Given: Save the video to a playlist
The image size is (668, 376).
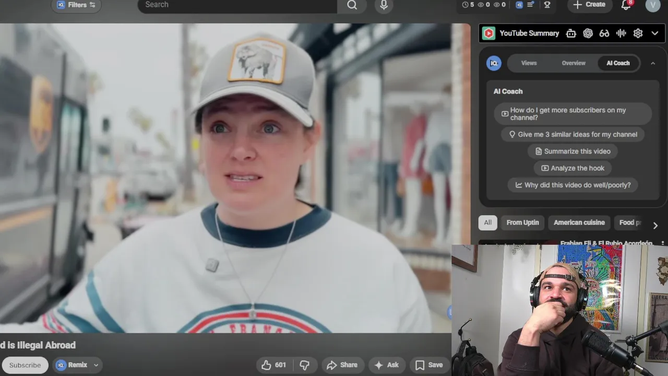Looking at the screenshot, I should [429, 365].
